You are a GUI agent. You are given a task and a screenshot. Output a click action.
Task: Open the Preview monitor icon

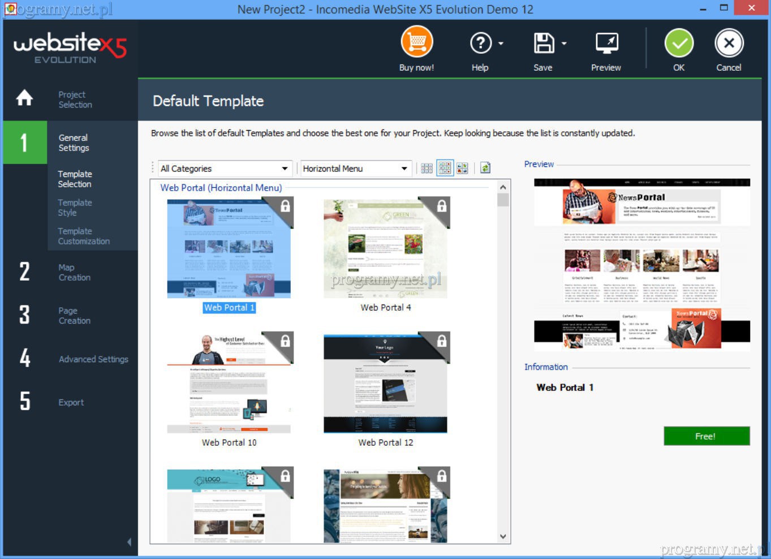point(606,43)
